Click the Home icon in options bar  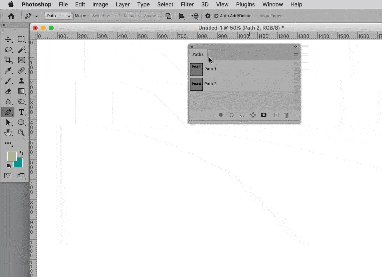pos(11,16)
